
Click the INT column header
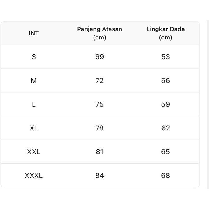pyautogui.click(x=34, y=33)
